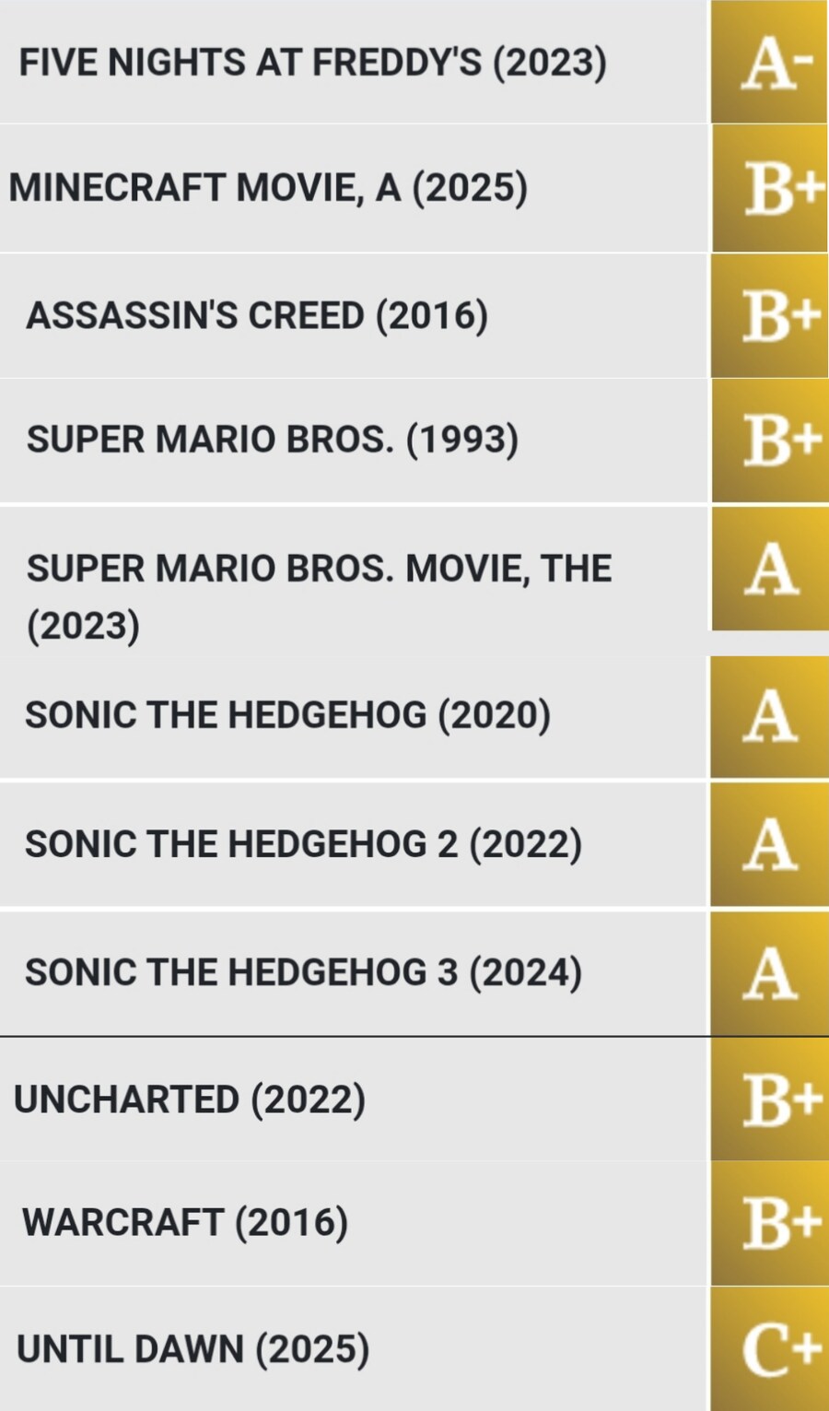829x1411 pixels.
Task: Click A- grade badge for Five Nights at Freddy's
Action: tap(769, 63)
